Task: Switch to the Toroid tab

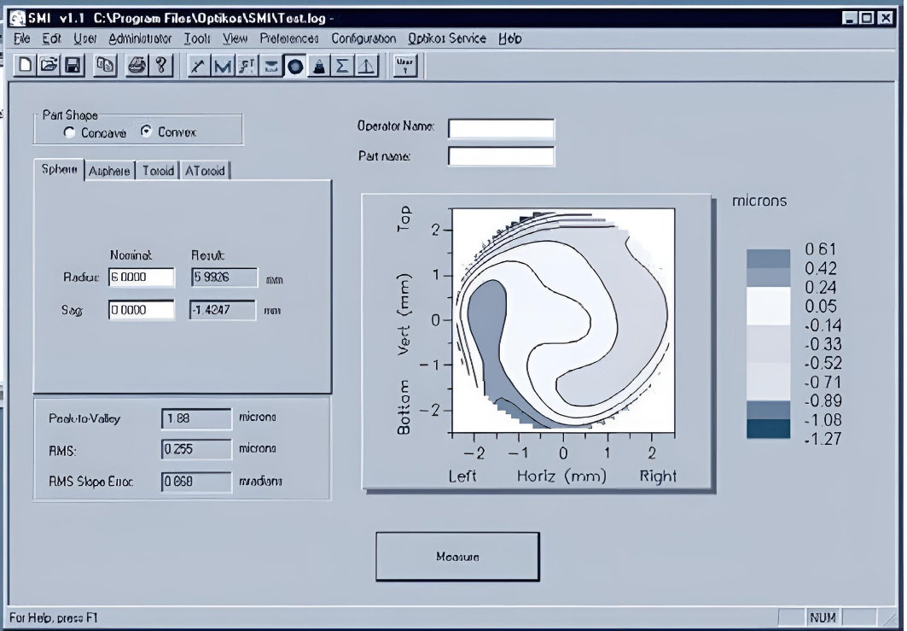Action: tap(158, 171)
